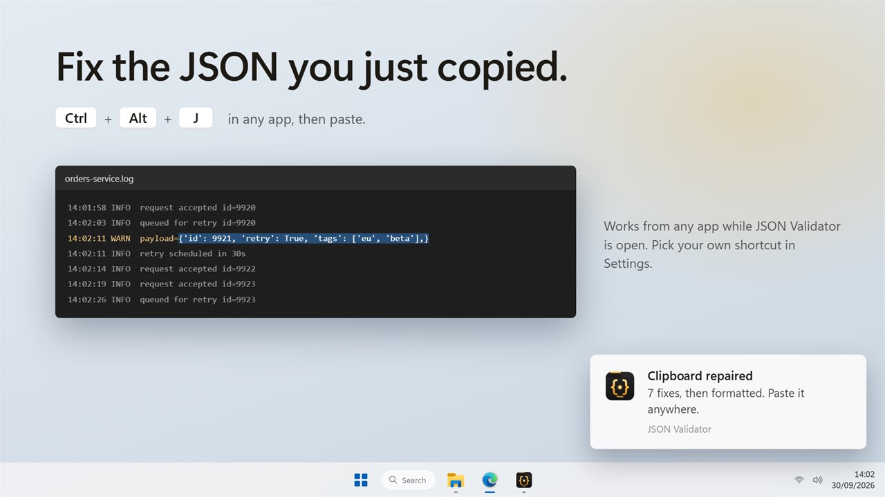Viewport: 885px width, 497px height.
Task: Click the taskbar Search box
Action: click(x=408, y=480)
